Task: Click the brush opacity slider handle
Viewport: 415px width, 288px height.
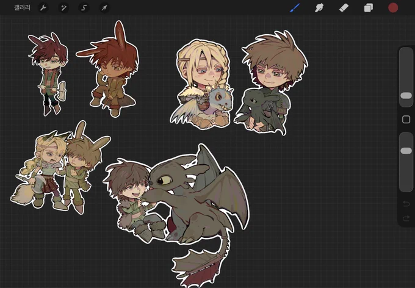Action: pyautogui.click(x=406, y=151)
